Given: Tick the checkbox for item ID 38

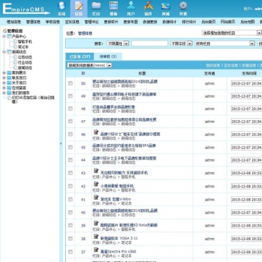Looking at the screenshot, I should [x=70, y=239].
